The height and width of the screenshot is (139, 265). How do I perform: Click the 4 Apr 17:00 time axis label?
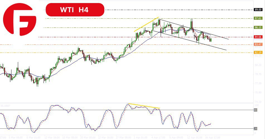pyautogui.click(x=159, y=138)
